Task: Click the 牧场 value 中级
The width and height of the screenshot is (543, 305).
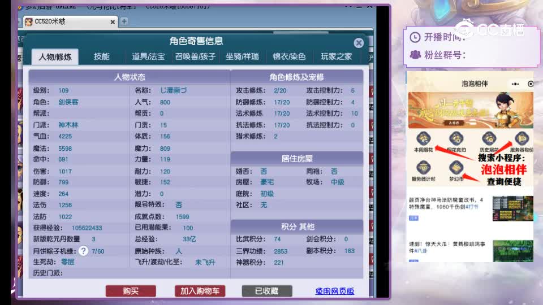Action: coord(337,182)
